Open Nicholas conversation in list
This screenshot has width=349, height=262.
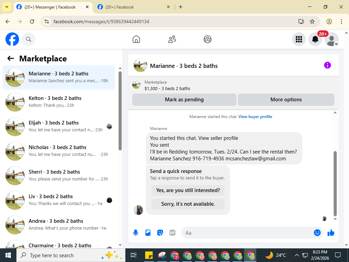tap(59, 151)
